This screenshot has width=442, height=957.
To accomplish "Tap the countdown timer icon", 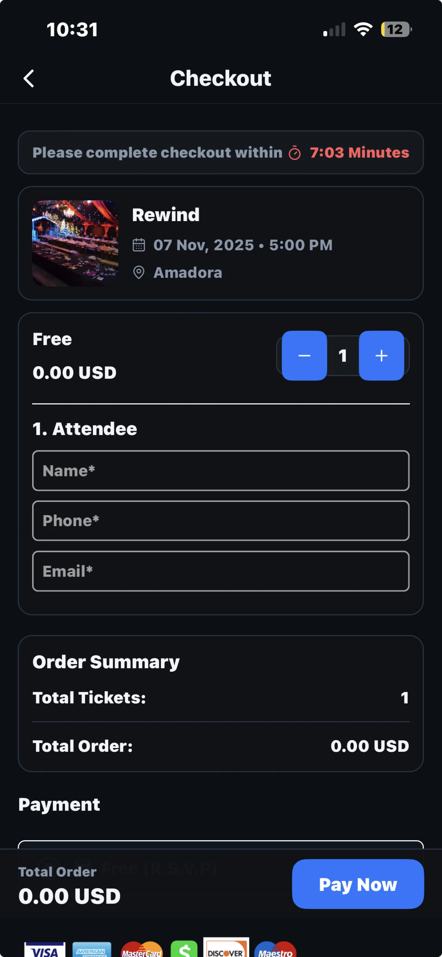I will (x=295, y=153).
